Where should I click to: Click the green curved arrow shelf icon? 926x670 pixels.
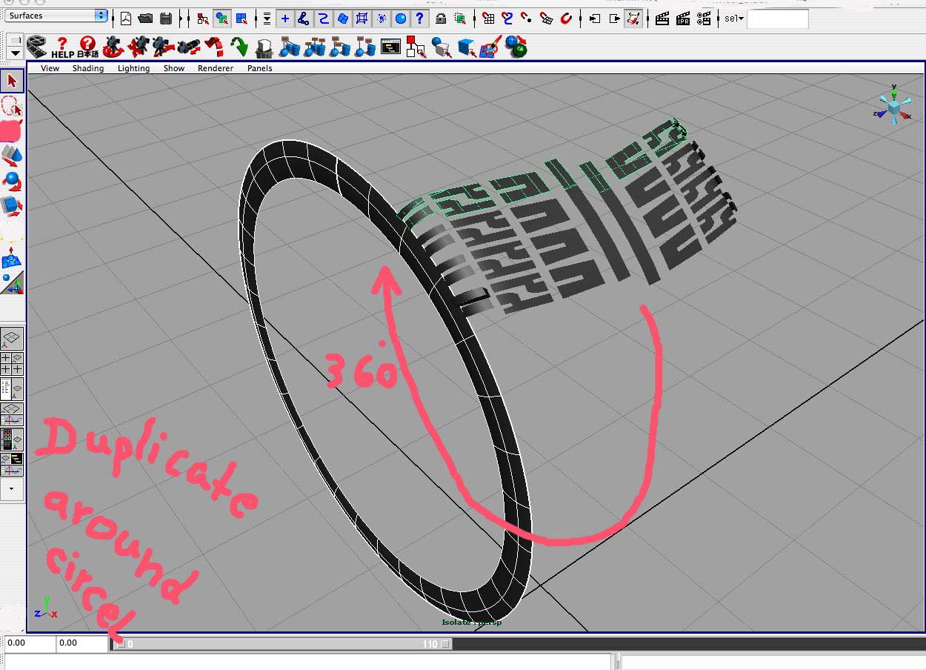[239, 47]
